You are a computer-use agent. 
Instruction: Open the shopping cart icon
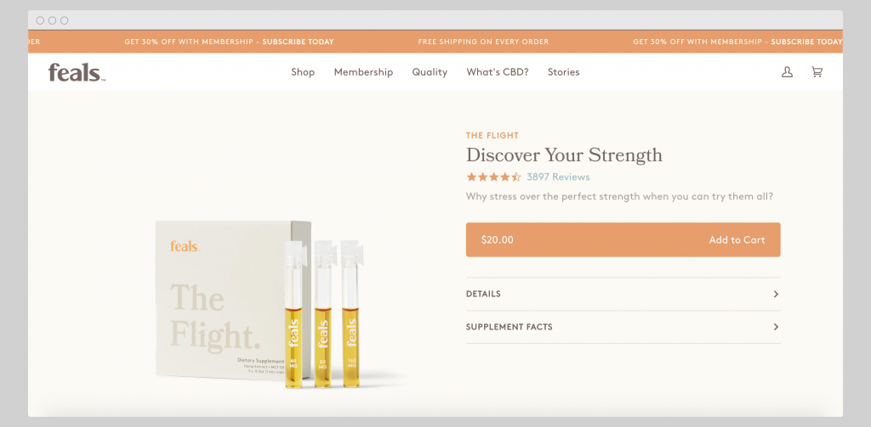coord(817,72)
